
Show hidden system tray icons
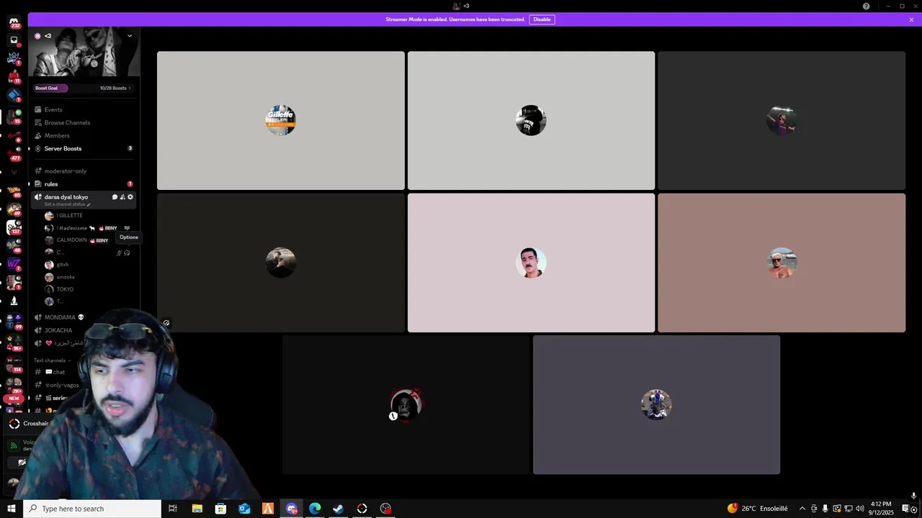point(802,509)
